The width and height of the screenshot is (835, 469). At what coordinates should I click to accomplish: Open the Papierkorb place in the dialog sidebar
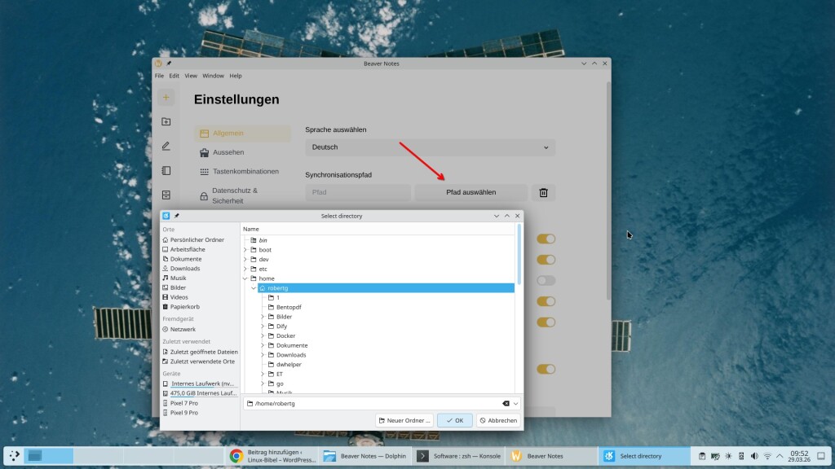click(184, 307)
